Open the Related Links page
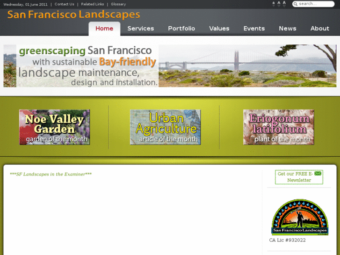The width and height of the screenshot is (340, 255). coord(93,4)
